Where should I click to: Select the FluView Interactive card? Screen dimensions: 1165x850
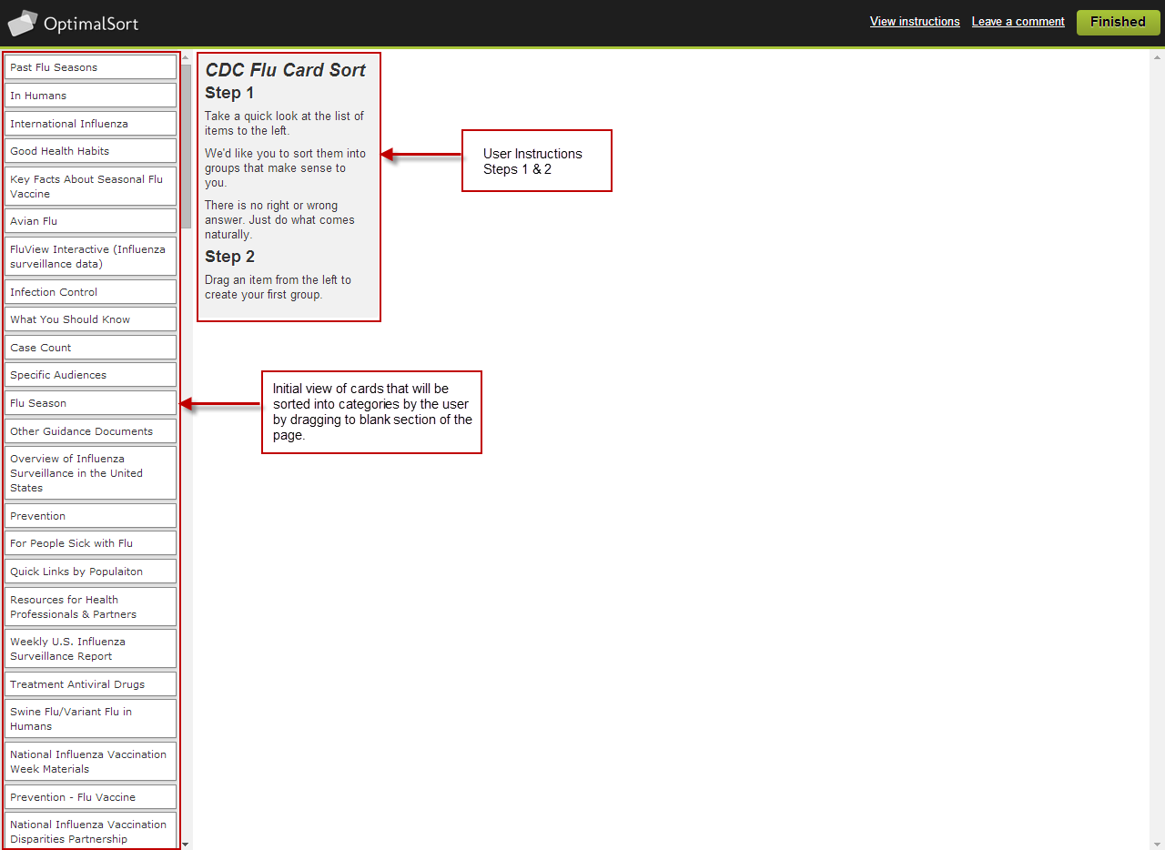(x=90, y=257)
